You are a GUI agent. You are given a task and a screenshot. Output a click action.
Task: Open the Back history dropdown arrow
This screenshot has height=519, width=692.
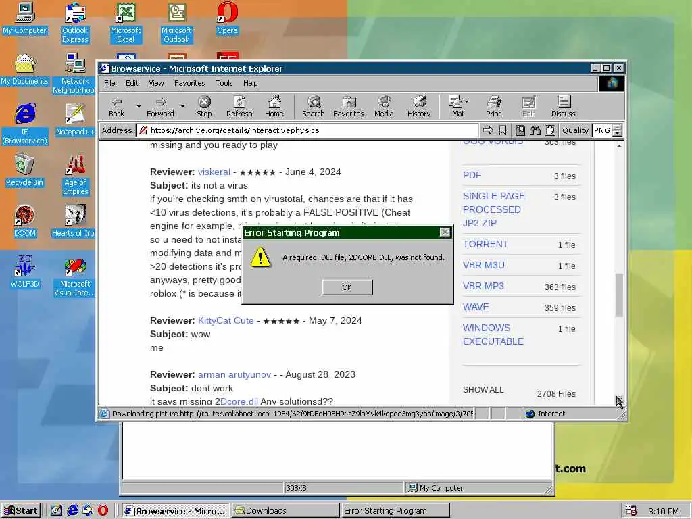click(x=139, y=106)
